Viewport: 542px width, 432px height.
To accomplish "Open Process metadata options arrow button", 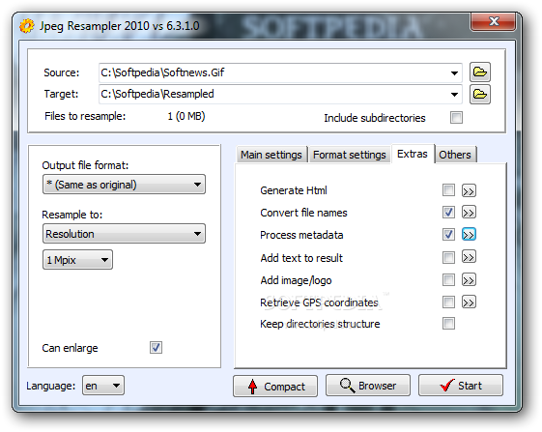I will tap(469, 235).
